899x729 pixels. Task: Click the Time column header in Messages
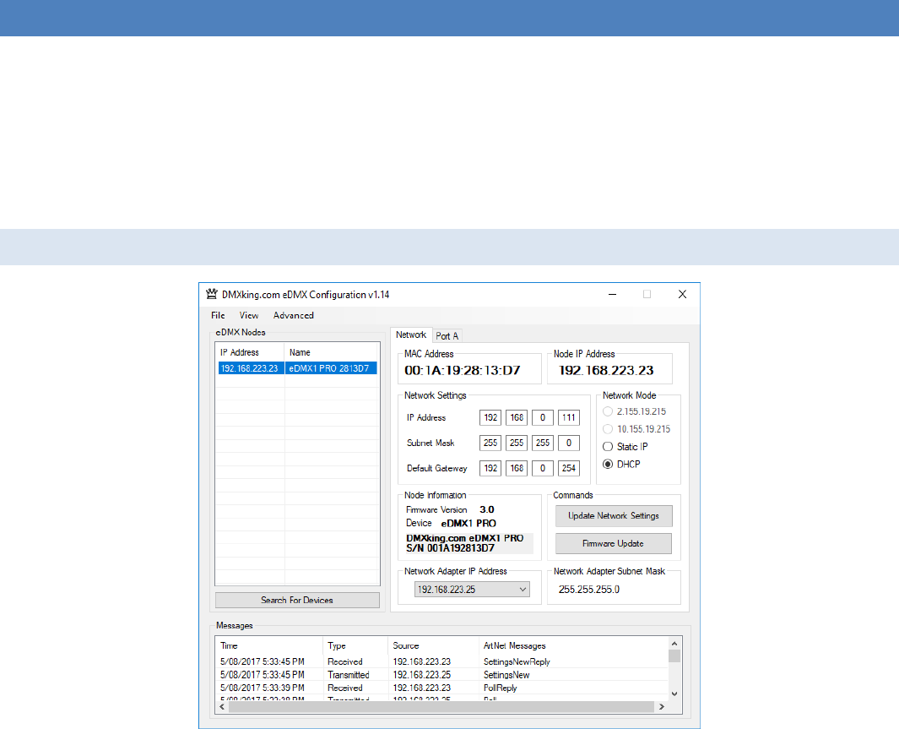pos(230,646)
